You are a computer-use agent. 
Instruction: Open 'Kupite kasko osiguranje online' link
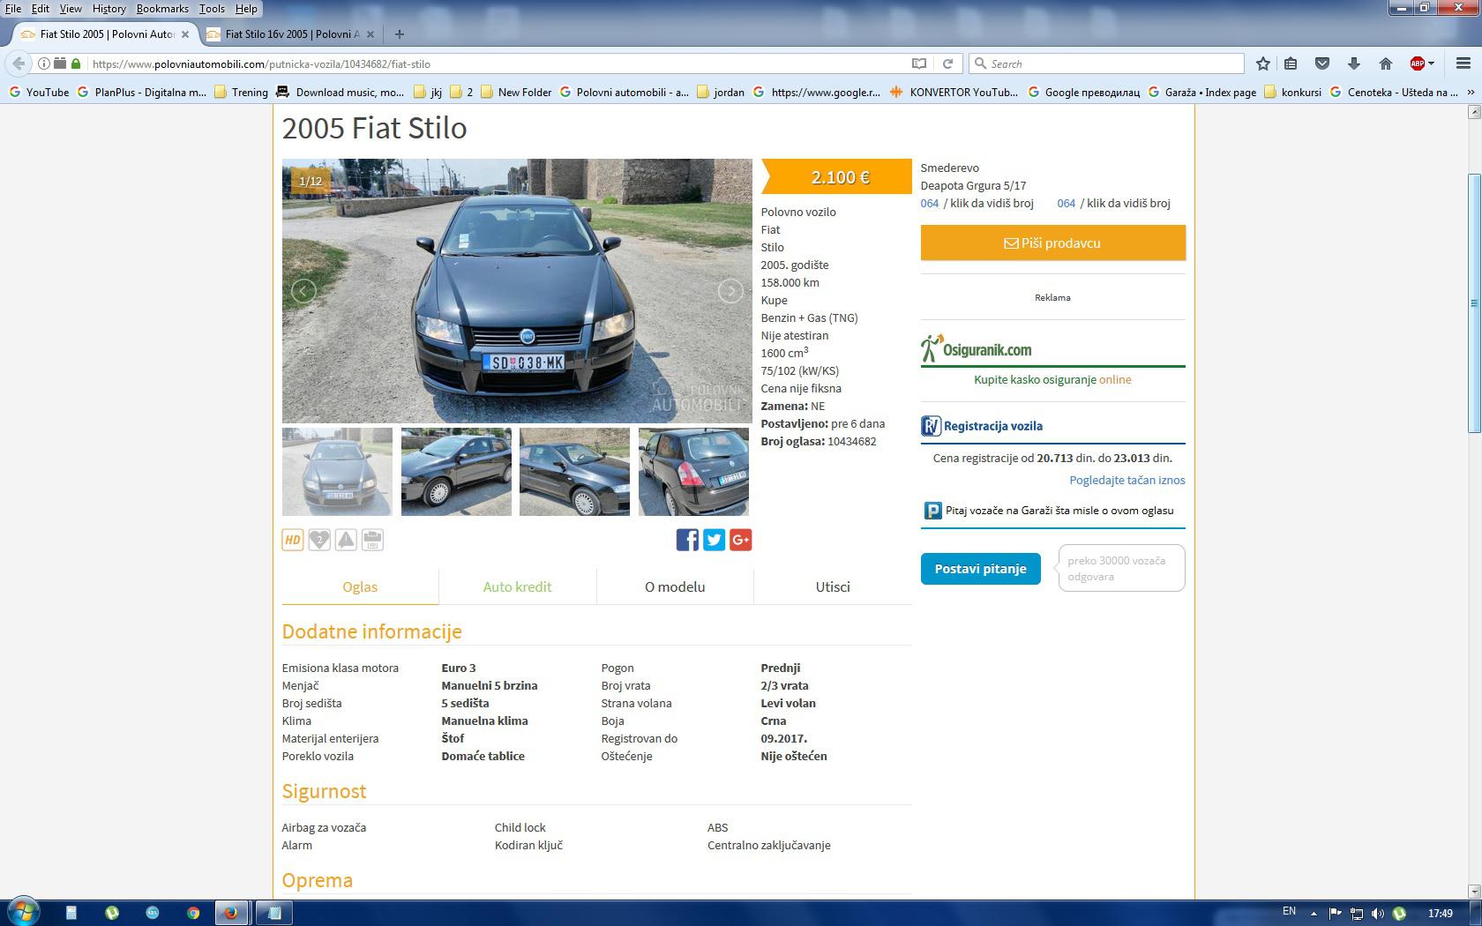[x=1052, y=379]
